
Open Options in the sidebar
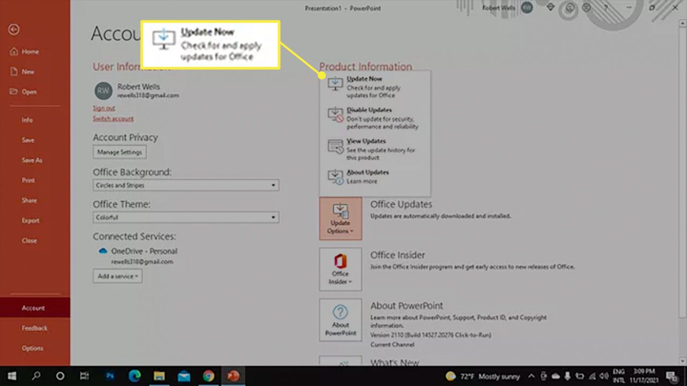coord(32,348)
